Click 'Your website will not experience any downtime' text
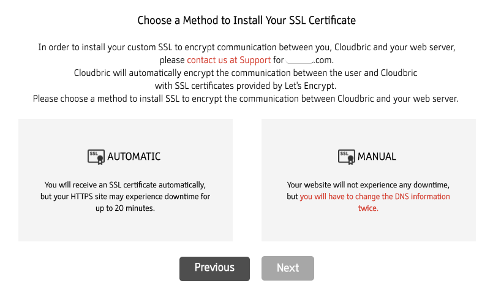This screenshot has width=493, height=291. tap(368, 185)
